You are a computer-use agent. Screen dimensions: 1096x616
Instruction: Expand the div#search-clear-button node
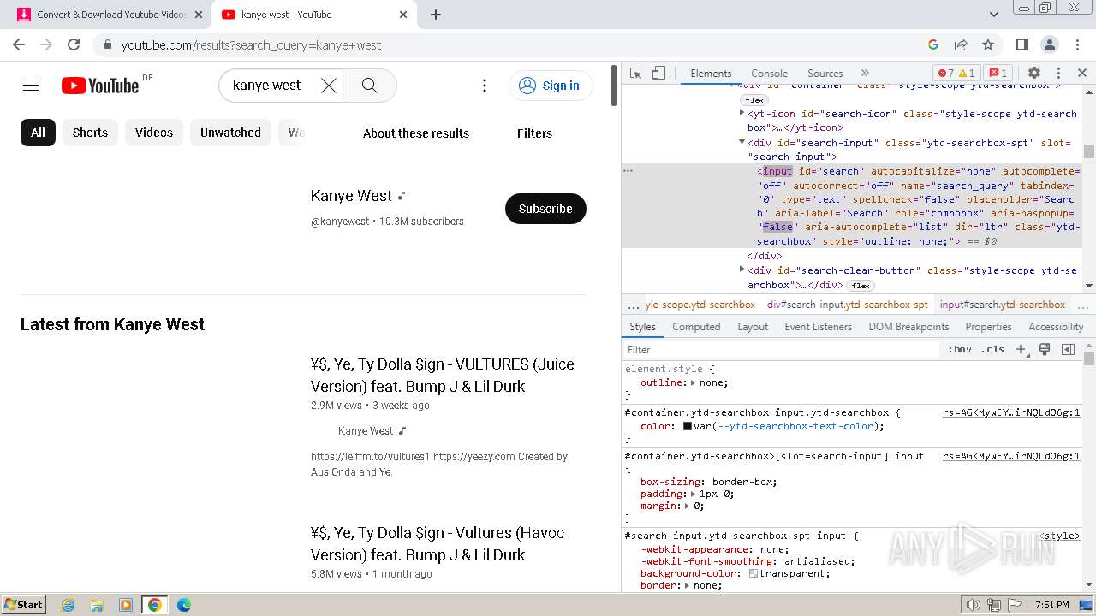[x=742, y=269]
